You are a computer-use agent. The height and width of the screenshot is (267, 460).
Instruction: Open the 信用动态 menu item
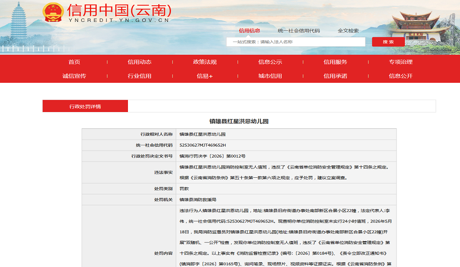140,62
